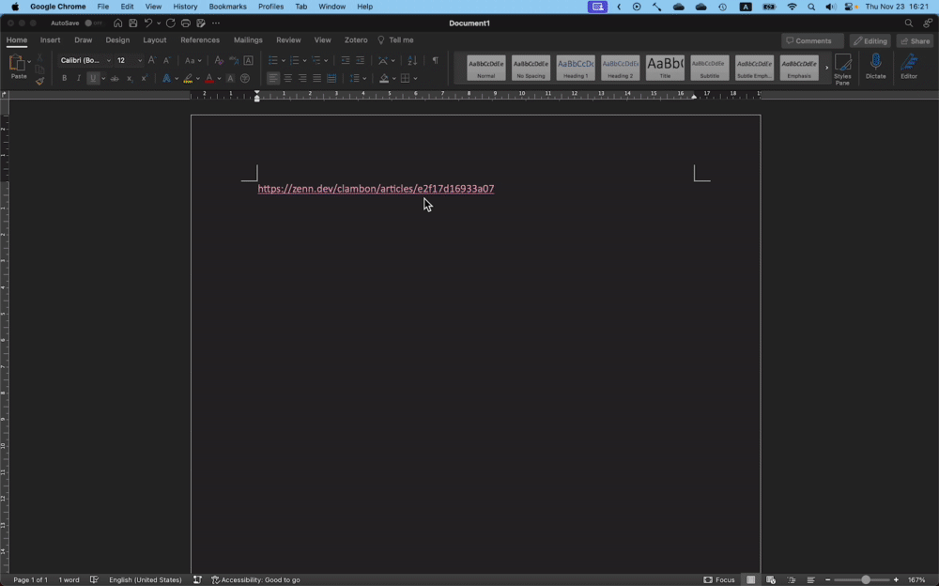
Task: Toggle Focus mode in status bar
Action: pos(719,579)
